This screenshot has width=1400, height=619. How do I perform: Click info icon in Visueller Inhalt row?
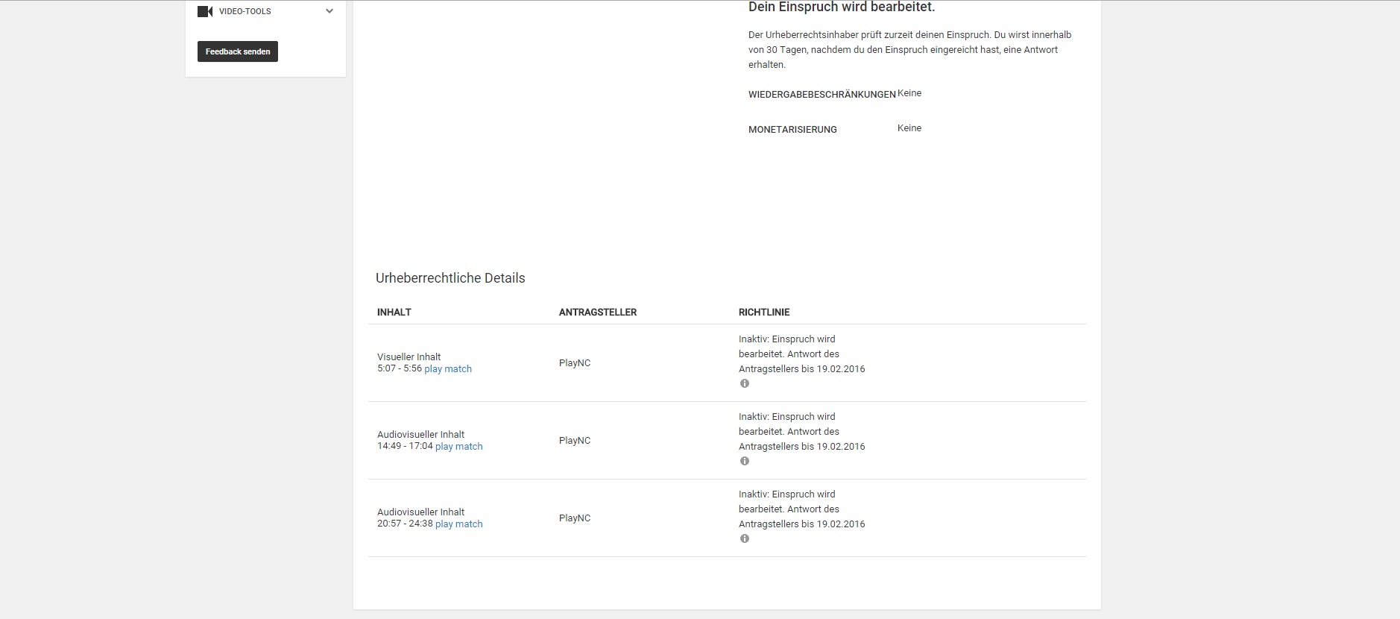(x=745, y=383)
